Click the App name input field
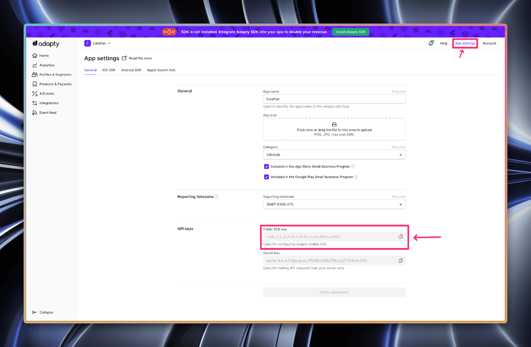This screenshot has height=347, width=531. (334, 99)
